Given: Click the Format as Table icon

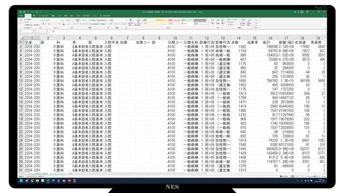Looking at the screenshot, I should click(x=138, y=22).
